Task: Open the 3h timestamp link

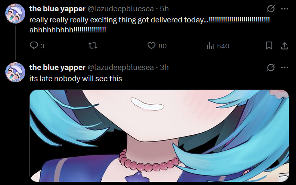Action: click(164, 68)
